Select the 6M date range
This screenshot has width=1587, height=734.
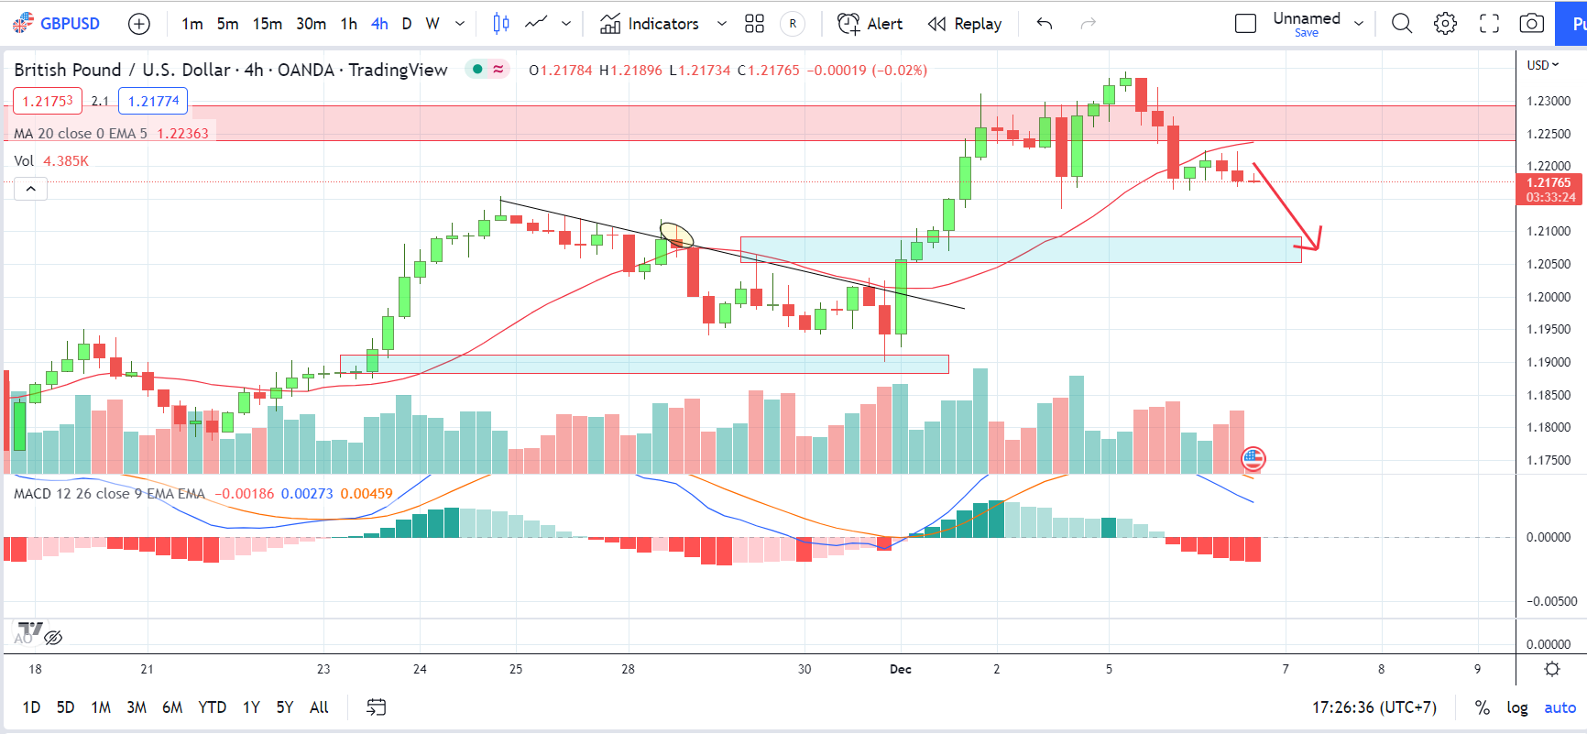pos(172,707)
